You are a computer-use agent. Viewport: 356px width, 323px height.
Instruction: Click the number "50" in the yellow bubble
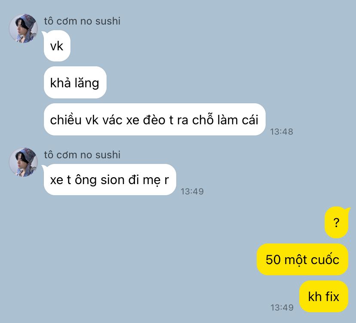(273, 260)
